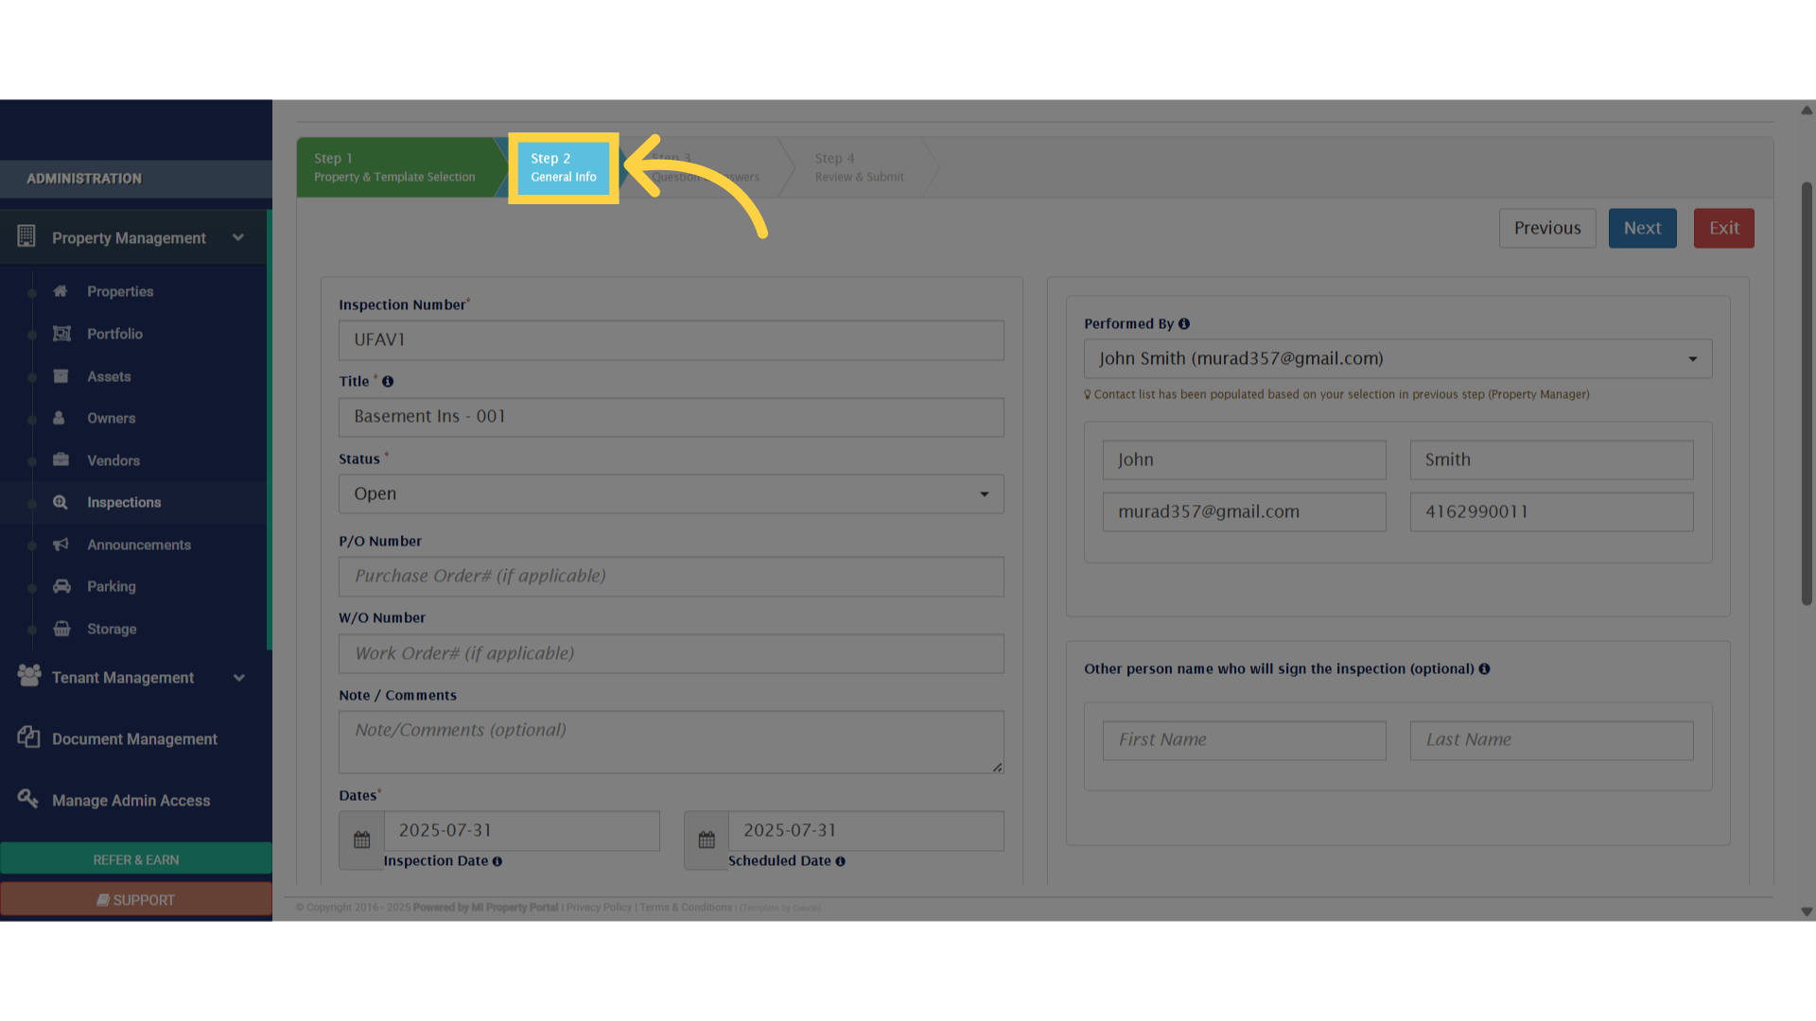Image resolution: width=1816 pixels, height=1021 pixels.
Task: Click info icon beside other signer label
Action: pos(1484,668)
